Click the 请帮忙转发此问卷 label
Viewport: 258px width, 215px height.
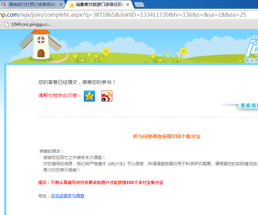click(60, 95)
